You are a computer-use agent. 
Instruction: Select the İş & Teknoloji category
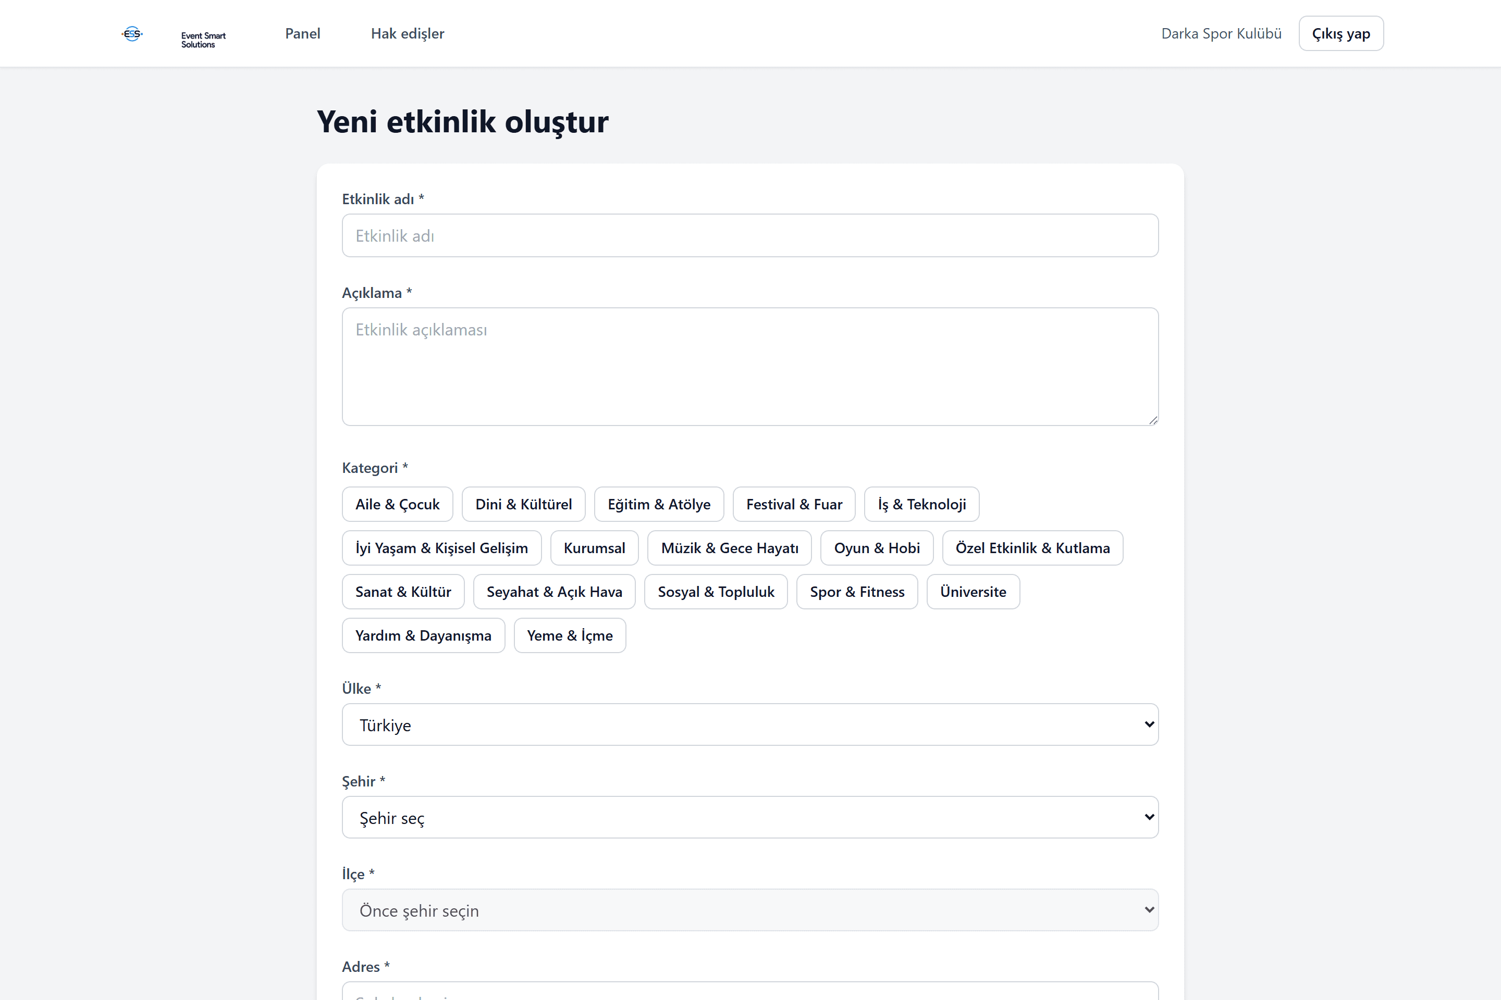[x=921, y=504]
